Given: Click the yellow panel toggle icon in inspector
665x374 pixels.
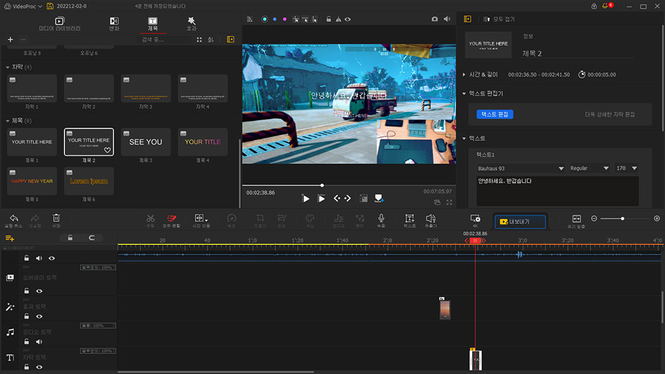Looking at the screenshot, I should 467,19.
